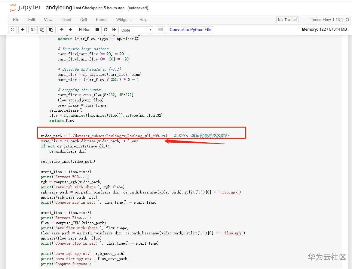352x269 pixels.
Task: Move selected cell up
Action: (x=62, y=30)
